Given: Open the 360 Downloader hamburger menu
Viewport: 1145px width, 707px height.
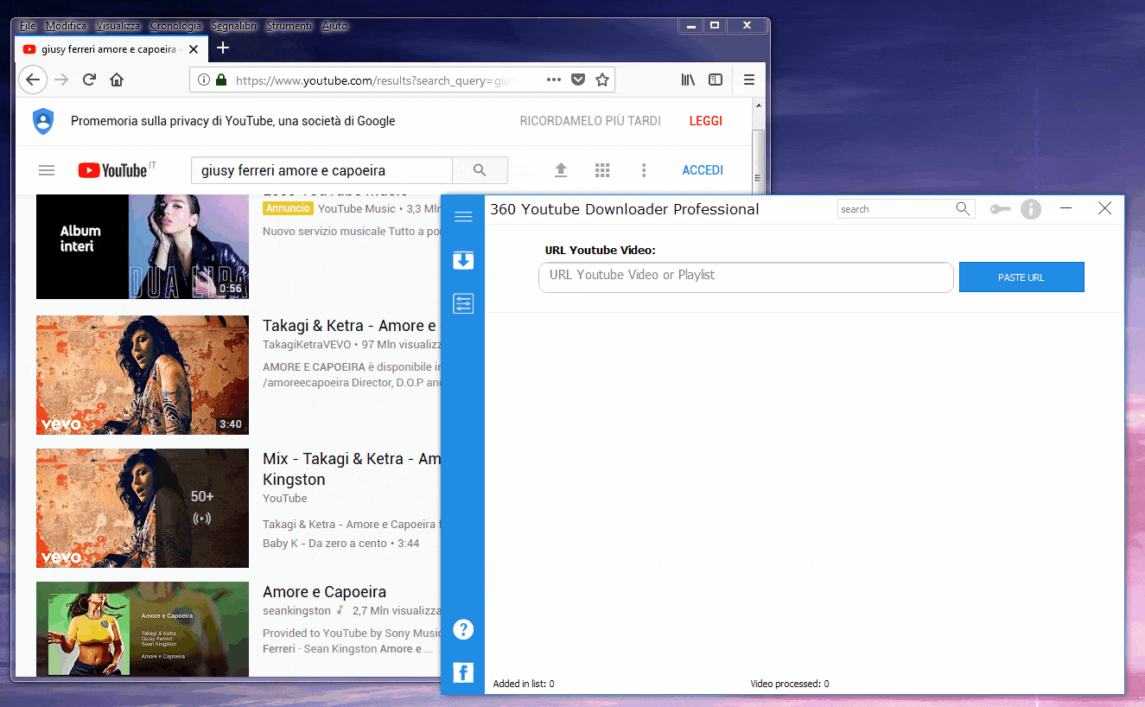Looking at the screenshot, I should pyautogui.click(x=463, y=216).
